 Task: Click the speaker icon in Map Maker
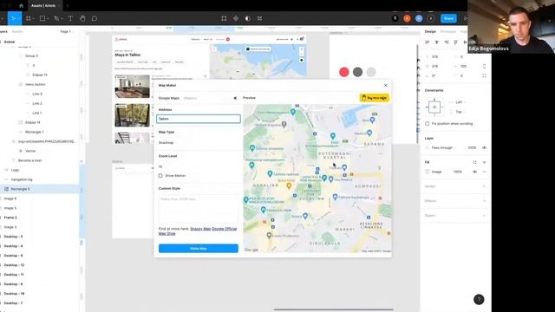tap(235, 98)
